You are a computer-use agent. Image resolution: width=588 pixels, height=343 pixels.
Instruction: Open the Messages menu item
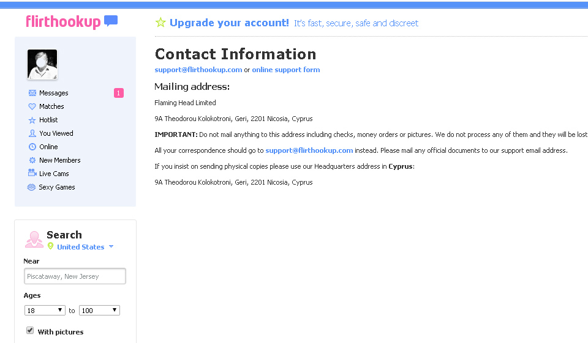(x=54, y=93)
